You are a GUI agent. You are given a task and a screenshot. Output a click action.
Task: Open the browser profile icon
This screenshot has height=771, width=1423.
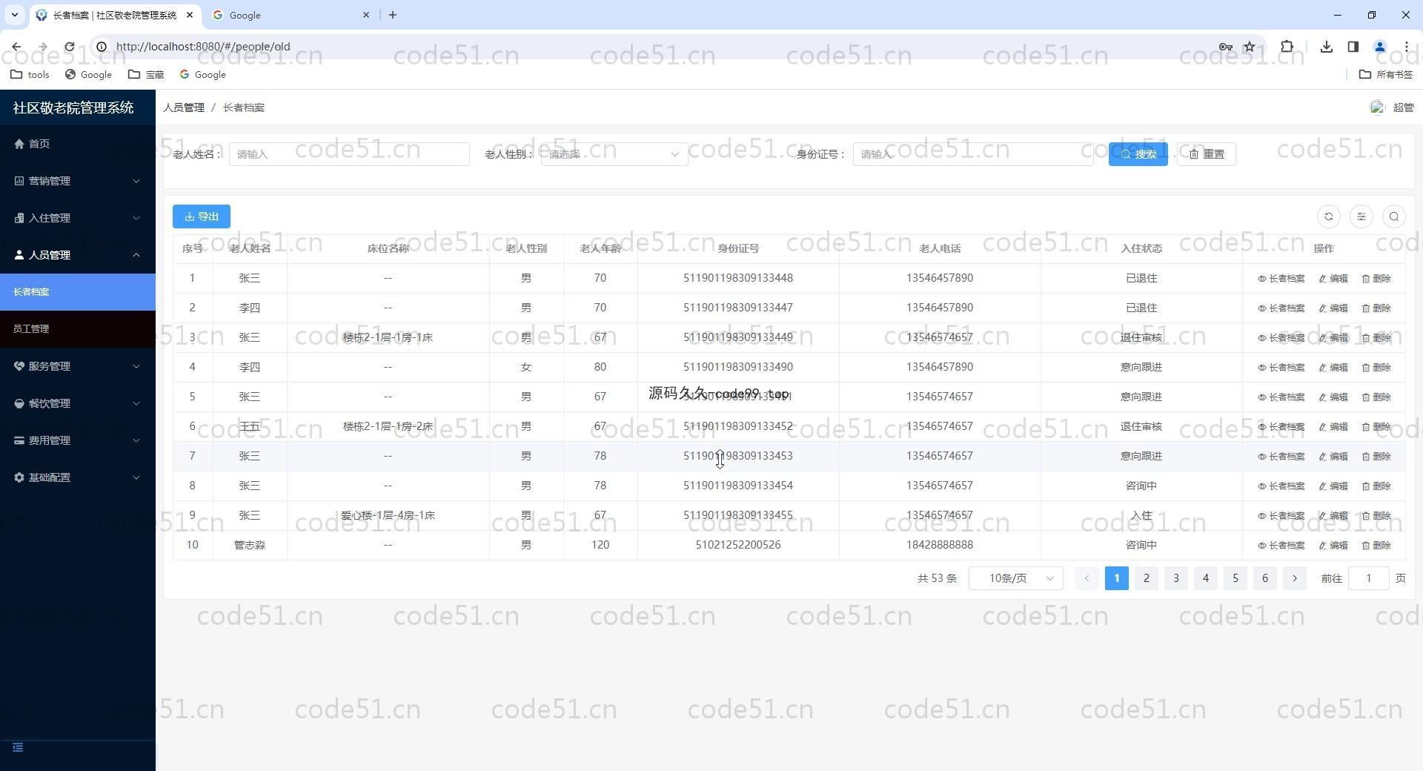click(1380, 47)
